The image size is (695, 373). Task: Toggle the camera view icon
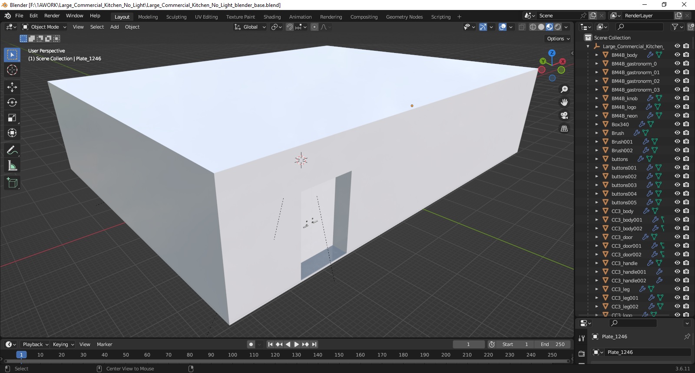[564, 115]
